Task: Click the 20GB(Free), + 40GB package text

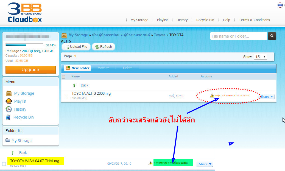Action: (38, 51)
